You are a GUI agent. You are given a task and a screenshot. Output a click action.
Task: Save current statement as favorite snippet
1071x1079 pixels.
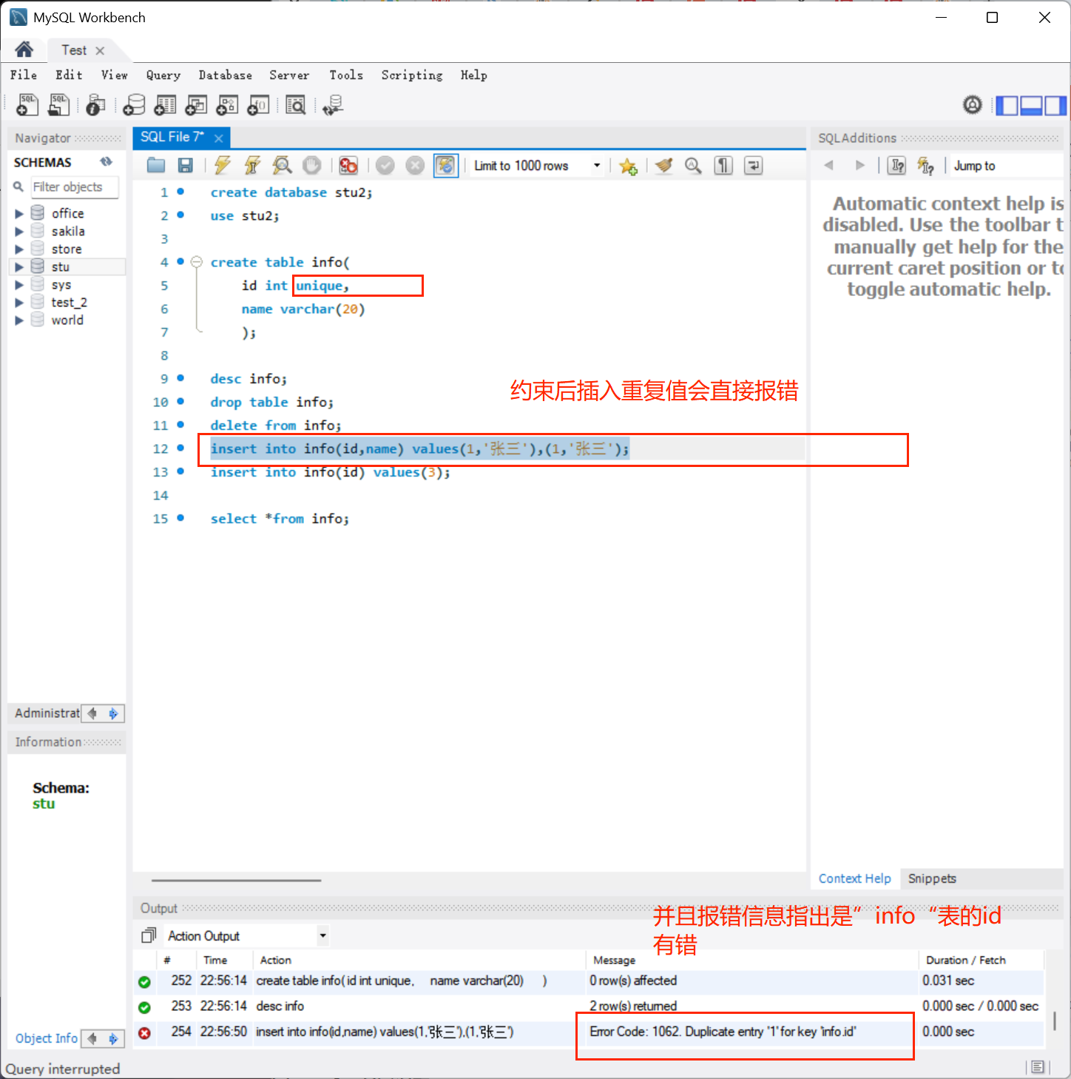coord(628,166)
